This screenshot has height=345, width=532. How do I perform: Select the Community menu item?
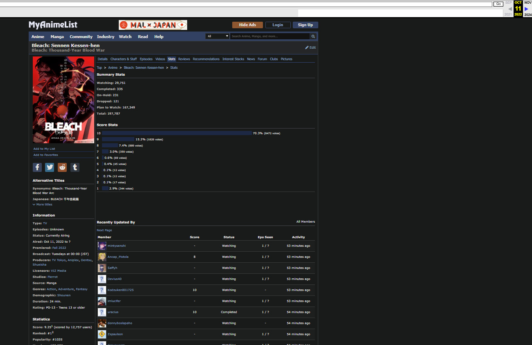(81, 37)
